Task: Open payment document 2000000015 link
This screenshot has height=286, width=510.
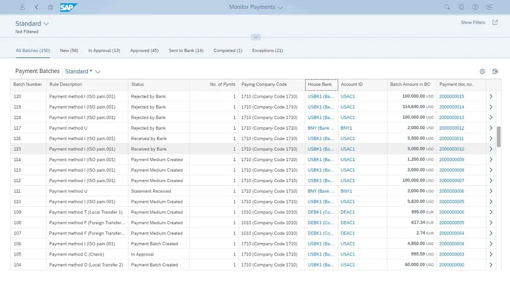Action: pyautogui.click(x=451, y=97)
